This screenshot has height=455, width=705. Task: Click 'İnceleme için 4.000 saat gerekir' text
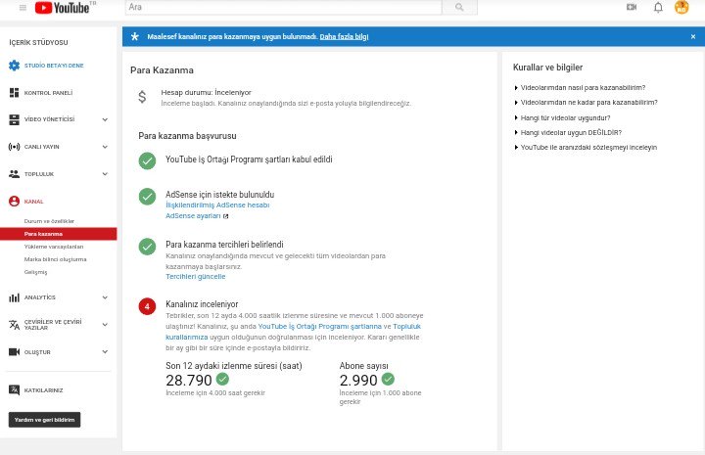click(x=215, y=393)
